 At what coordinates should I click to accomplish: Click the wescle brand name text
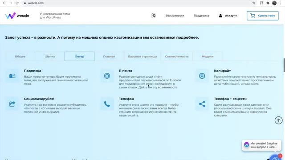pos(23,16)
